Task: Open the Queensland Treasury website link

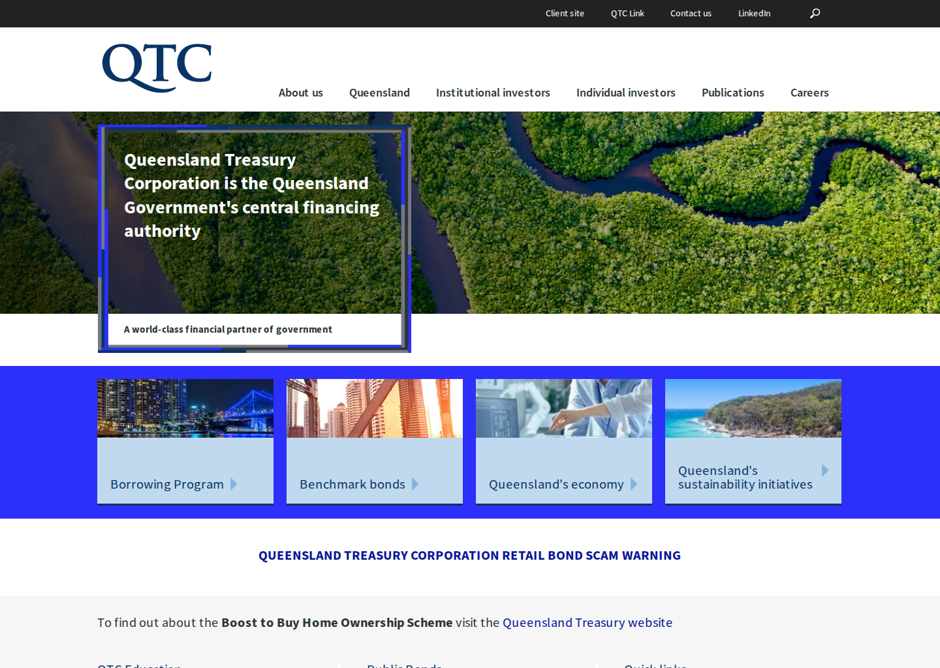Action: 587,622
